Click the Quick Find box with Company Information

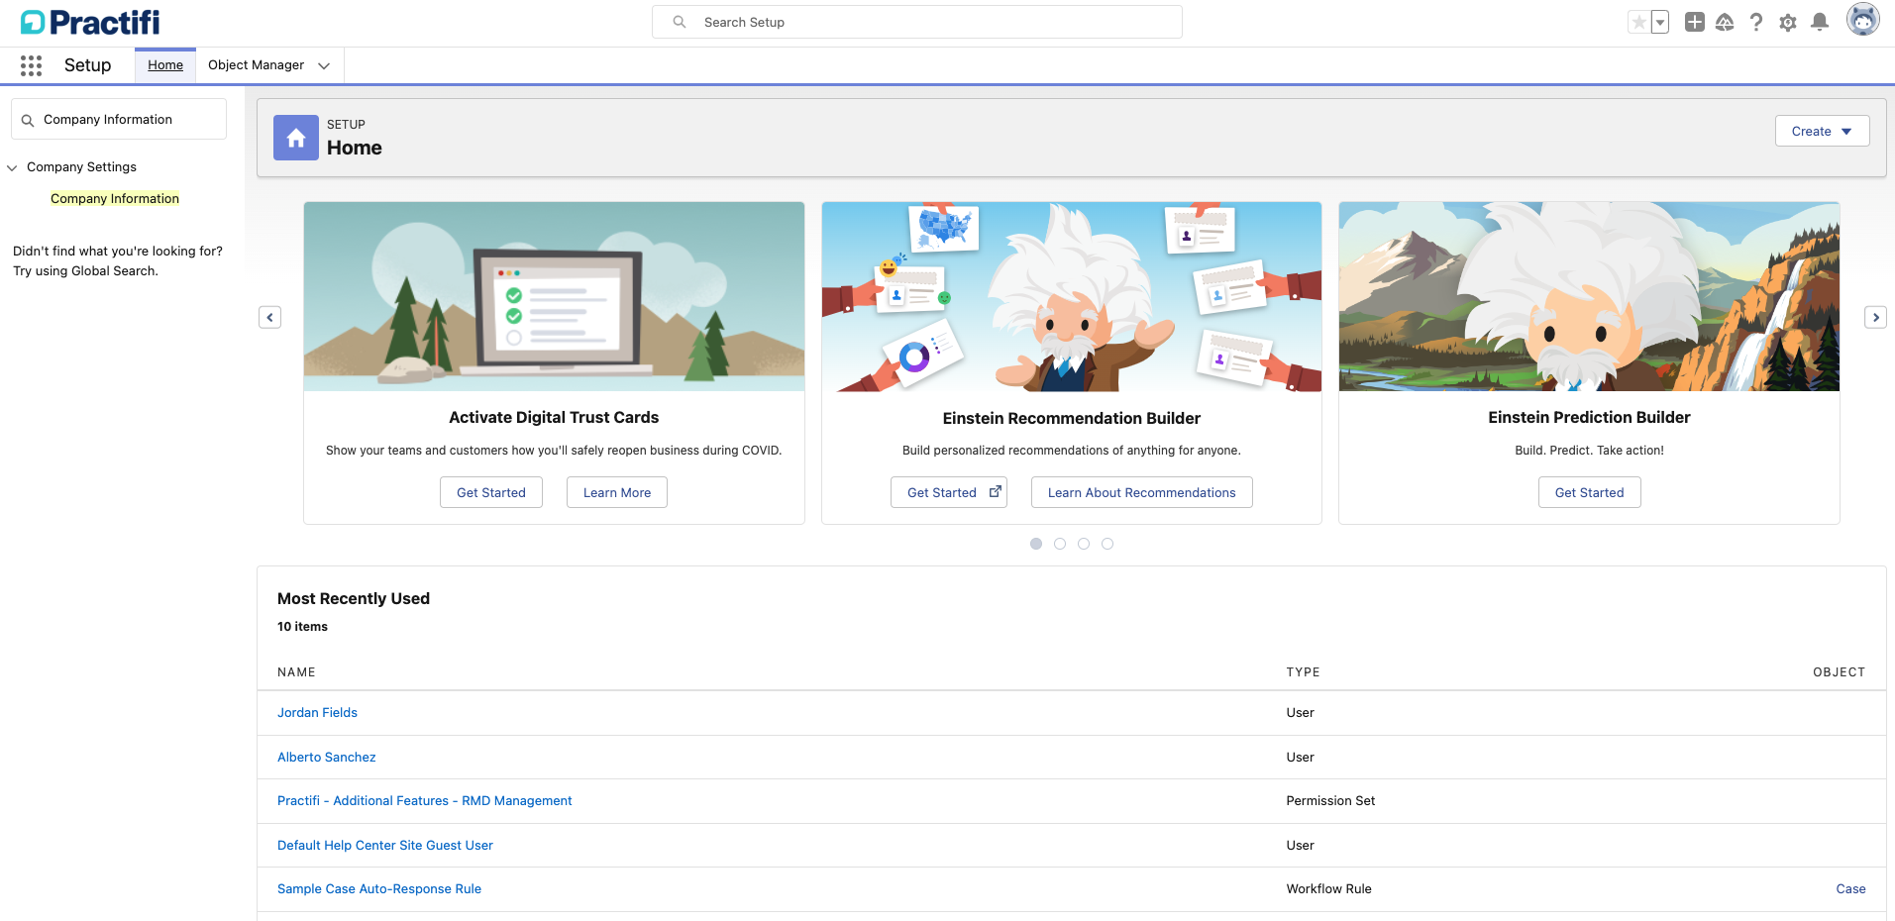(x=119, y=119)
